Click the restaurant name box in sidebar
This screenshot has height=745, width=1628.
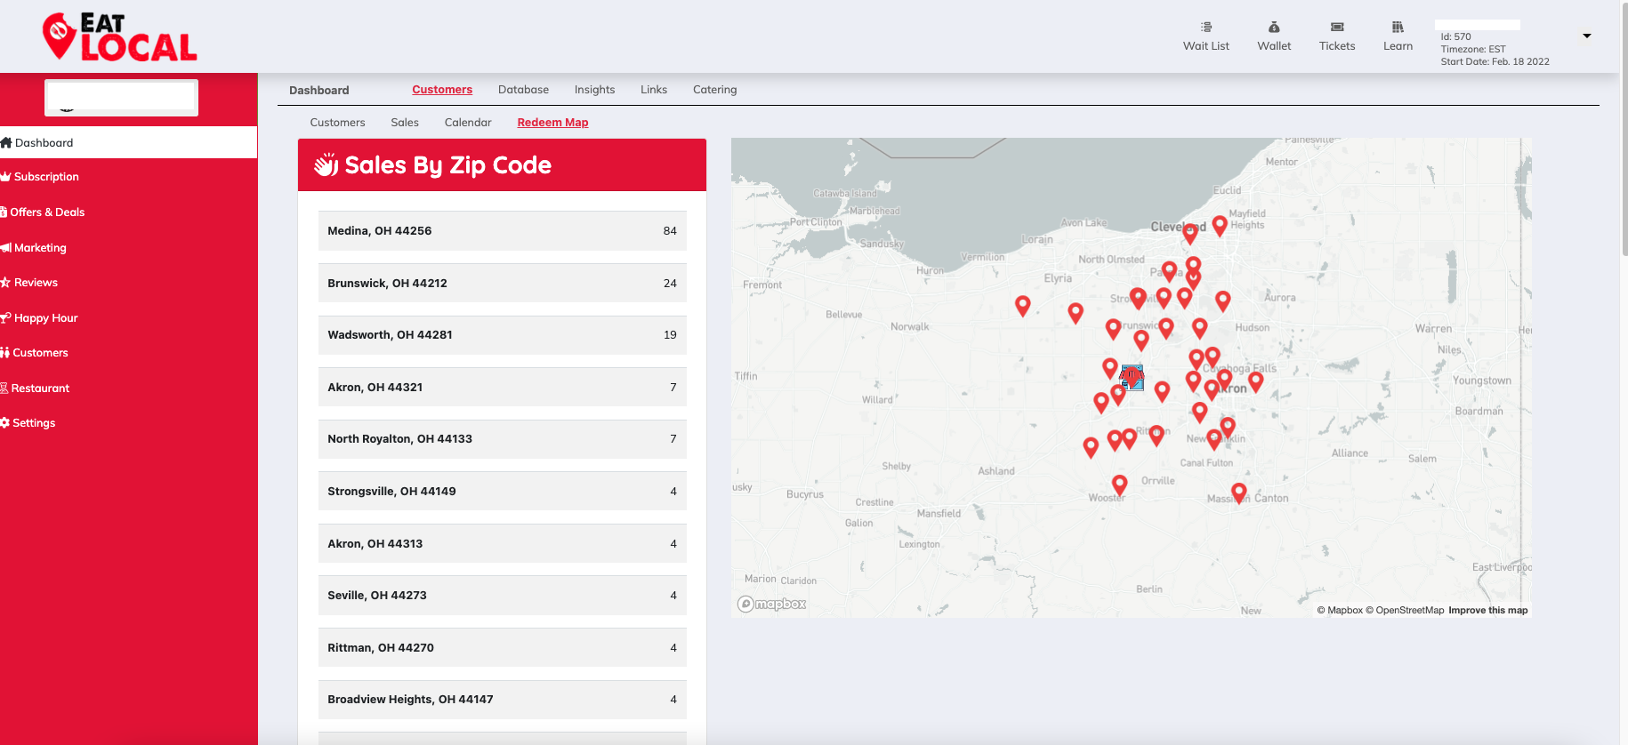(121, 97)
